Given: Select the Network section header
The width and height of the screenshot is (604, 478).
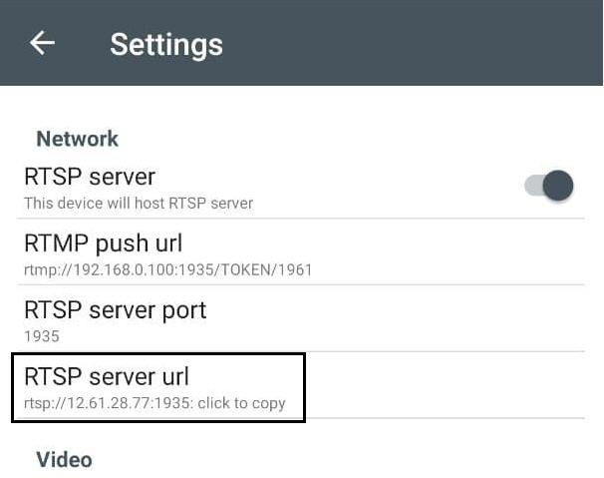Looking at the screenshot, I should (x=77, y=139).
